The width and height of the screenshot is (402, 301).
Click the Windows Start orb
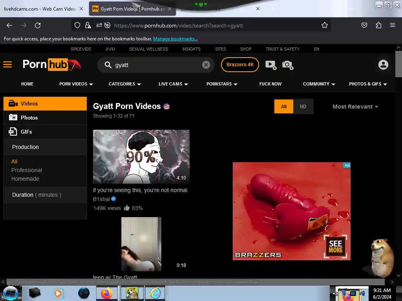pos(10,293)
